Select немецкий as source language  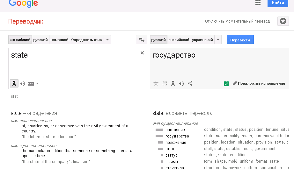pyautogui.click(x=59, y=40)
